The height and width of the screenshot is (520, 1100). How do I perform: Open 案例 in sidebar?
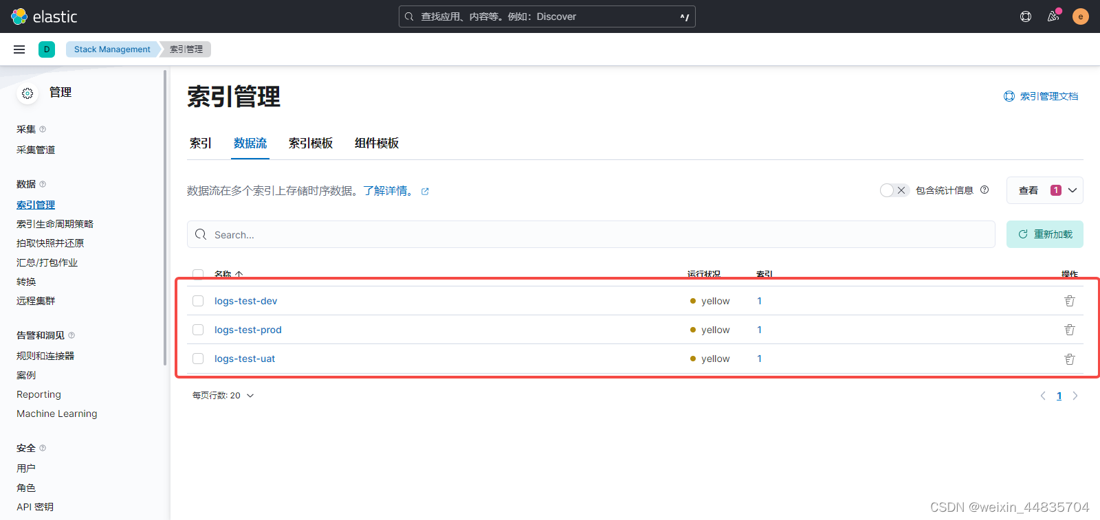click(x=26, y=375)
